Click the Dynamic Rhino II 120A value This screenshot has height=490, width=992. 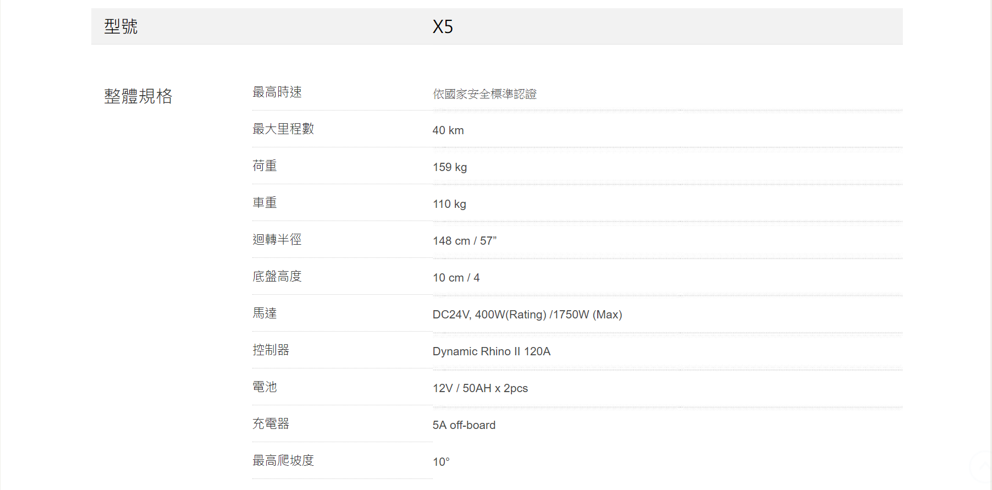click(x=492, y=351)
